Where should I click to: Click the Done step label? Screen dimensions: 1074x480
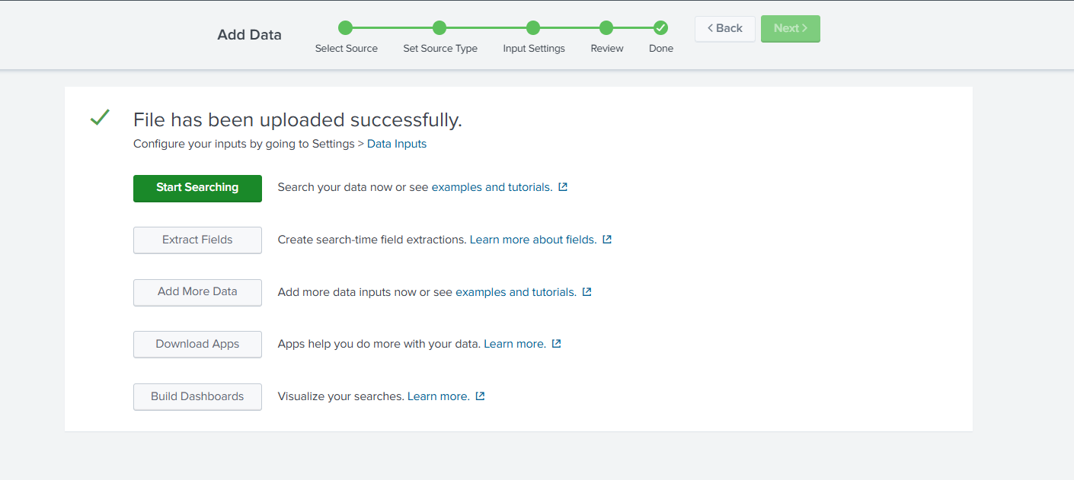tap(661, 49)
